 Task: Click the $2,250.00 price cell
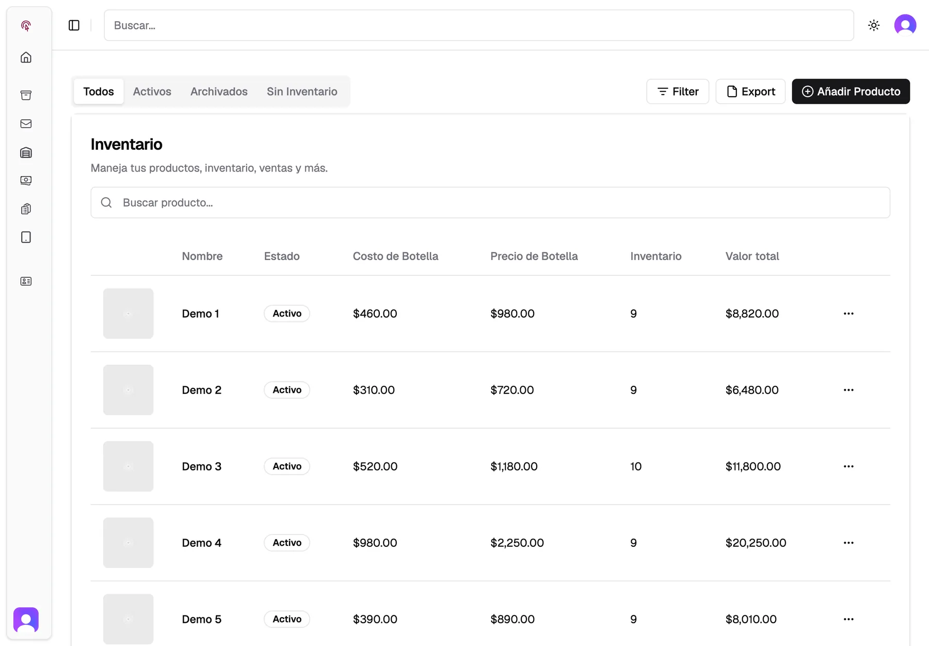click(x=517, y=543)
